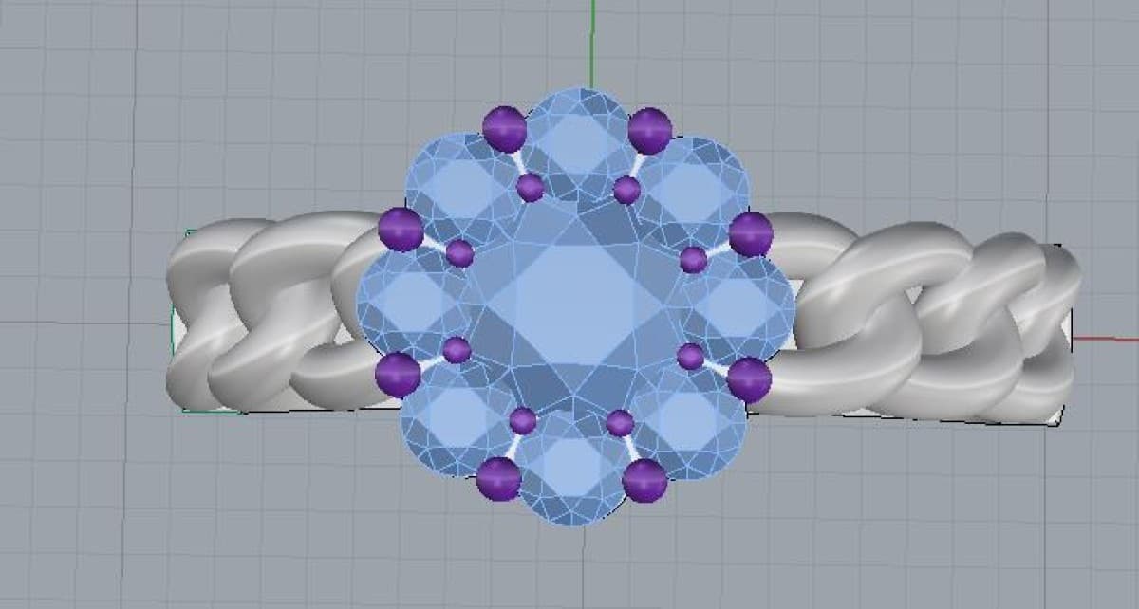Select the small blue gem at the bottom of the cluster

coord(572,467)
